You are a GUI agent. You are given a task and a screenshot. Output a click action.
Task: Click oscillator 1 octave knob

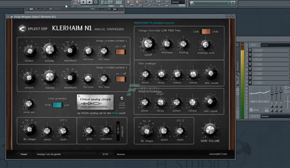coord(29,51)
